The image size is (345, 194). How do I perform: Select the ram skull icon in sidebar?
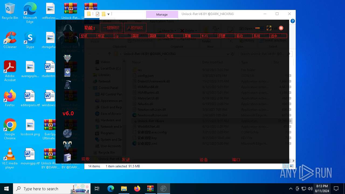tap(67, 145)
